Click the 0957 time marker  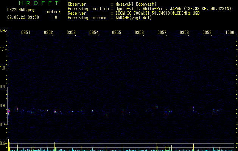(162, 32)
